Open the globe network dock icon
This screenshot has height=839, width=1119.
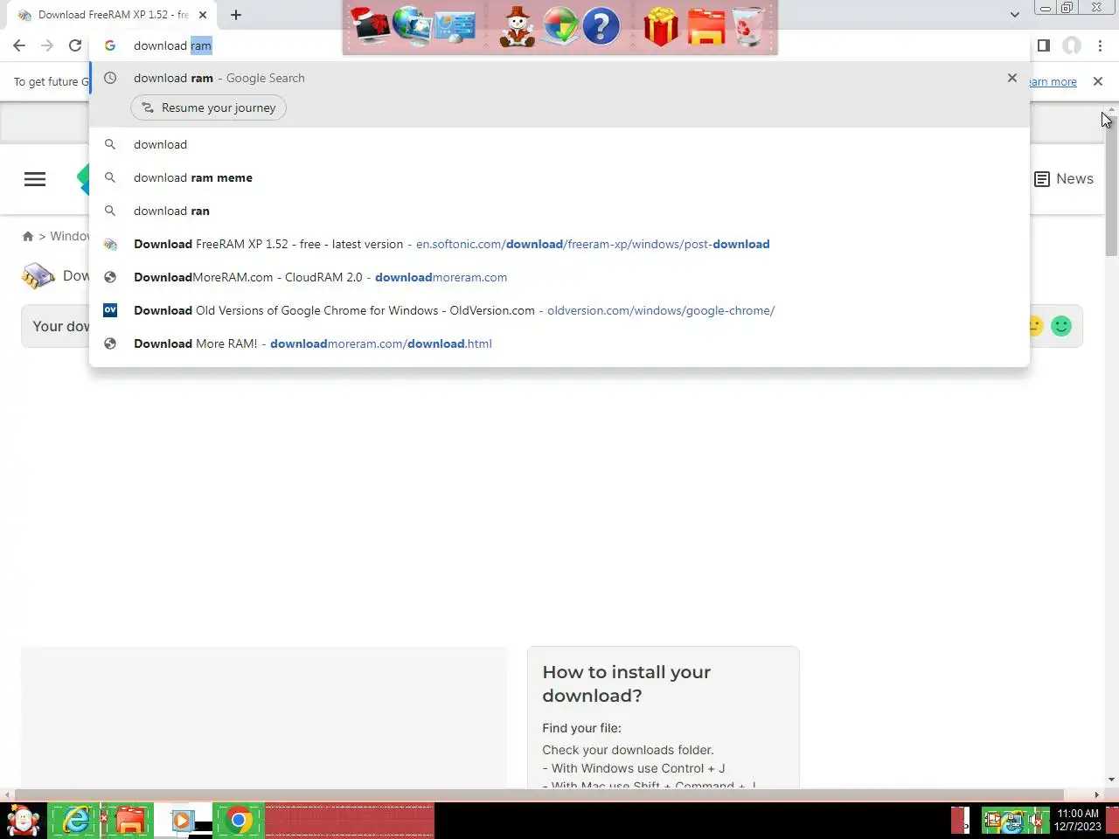click(412, 26)
